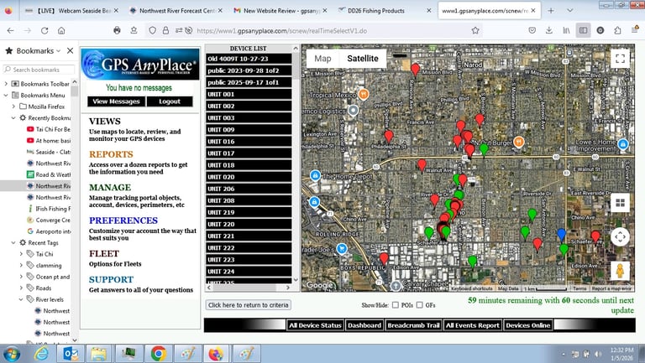The width and height of the screenshot is (645, 363).
Task: Toggle fullscreen view on the map
Action: (x=620, y=59)
